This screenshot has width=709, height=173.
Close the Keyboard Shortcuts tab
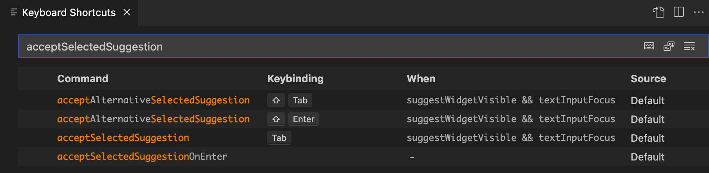pos(127,13)
